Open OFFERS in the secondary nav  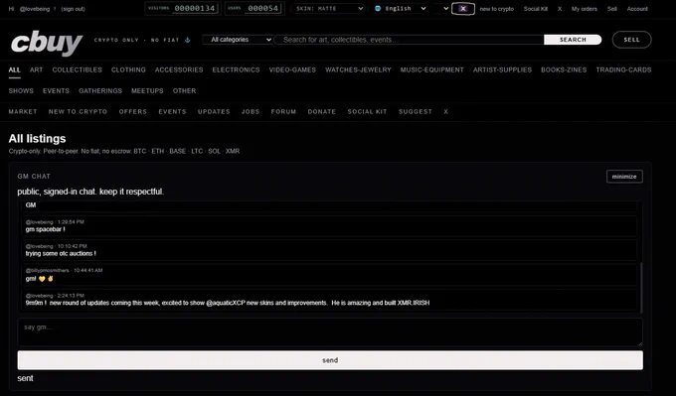(133, 111)
